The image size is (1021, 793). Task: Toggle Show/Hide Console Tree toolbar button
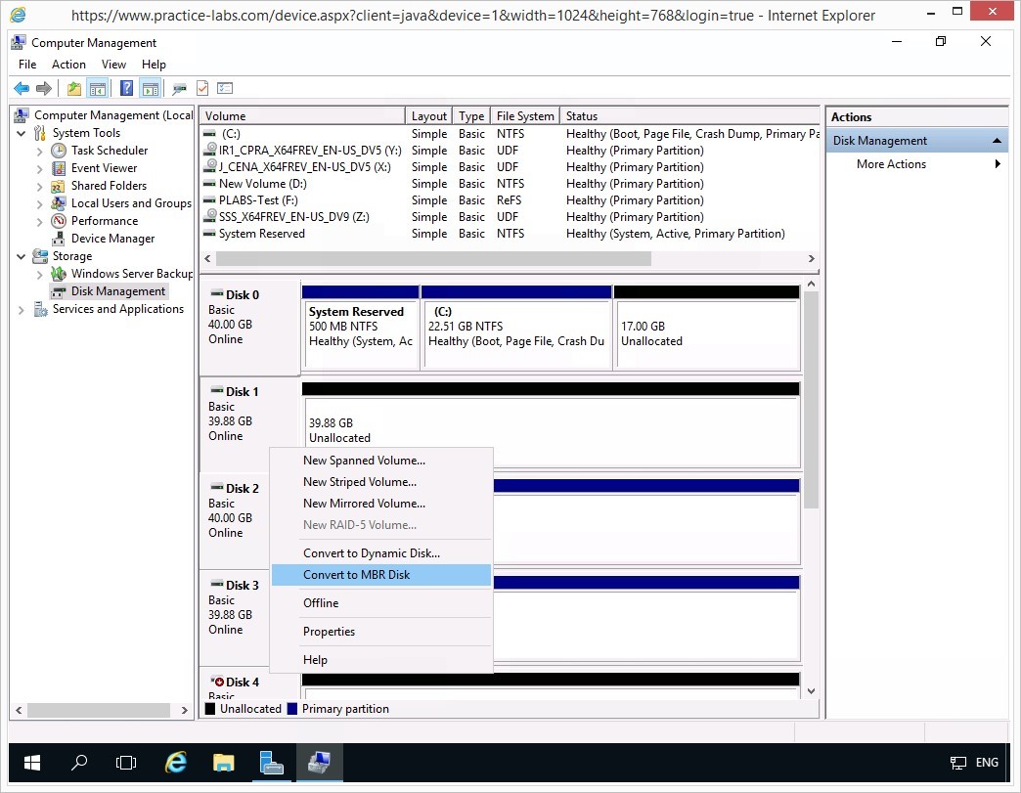coord(98,88)
